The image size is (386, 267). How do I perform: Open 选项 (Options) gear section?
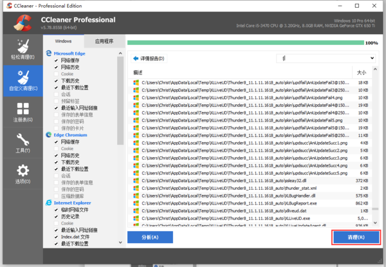(21, 175)
